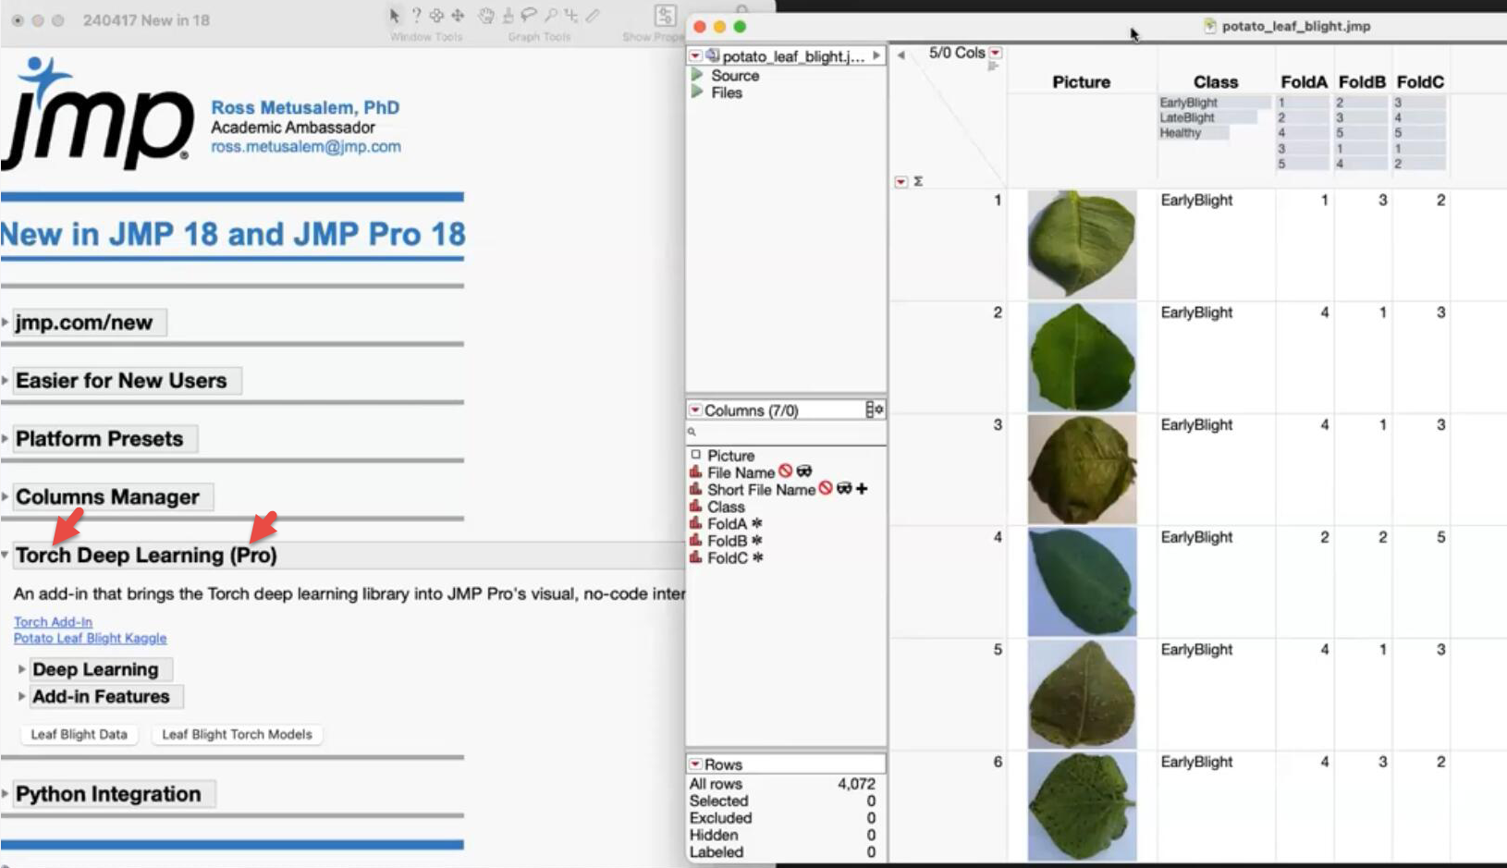Image resolution: width=1507 pixels, height=868 pixels.
Task: Open the potato_leaf_blight table red triangle menu
Action: [x=694, y=55]
